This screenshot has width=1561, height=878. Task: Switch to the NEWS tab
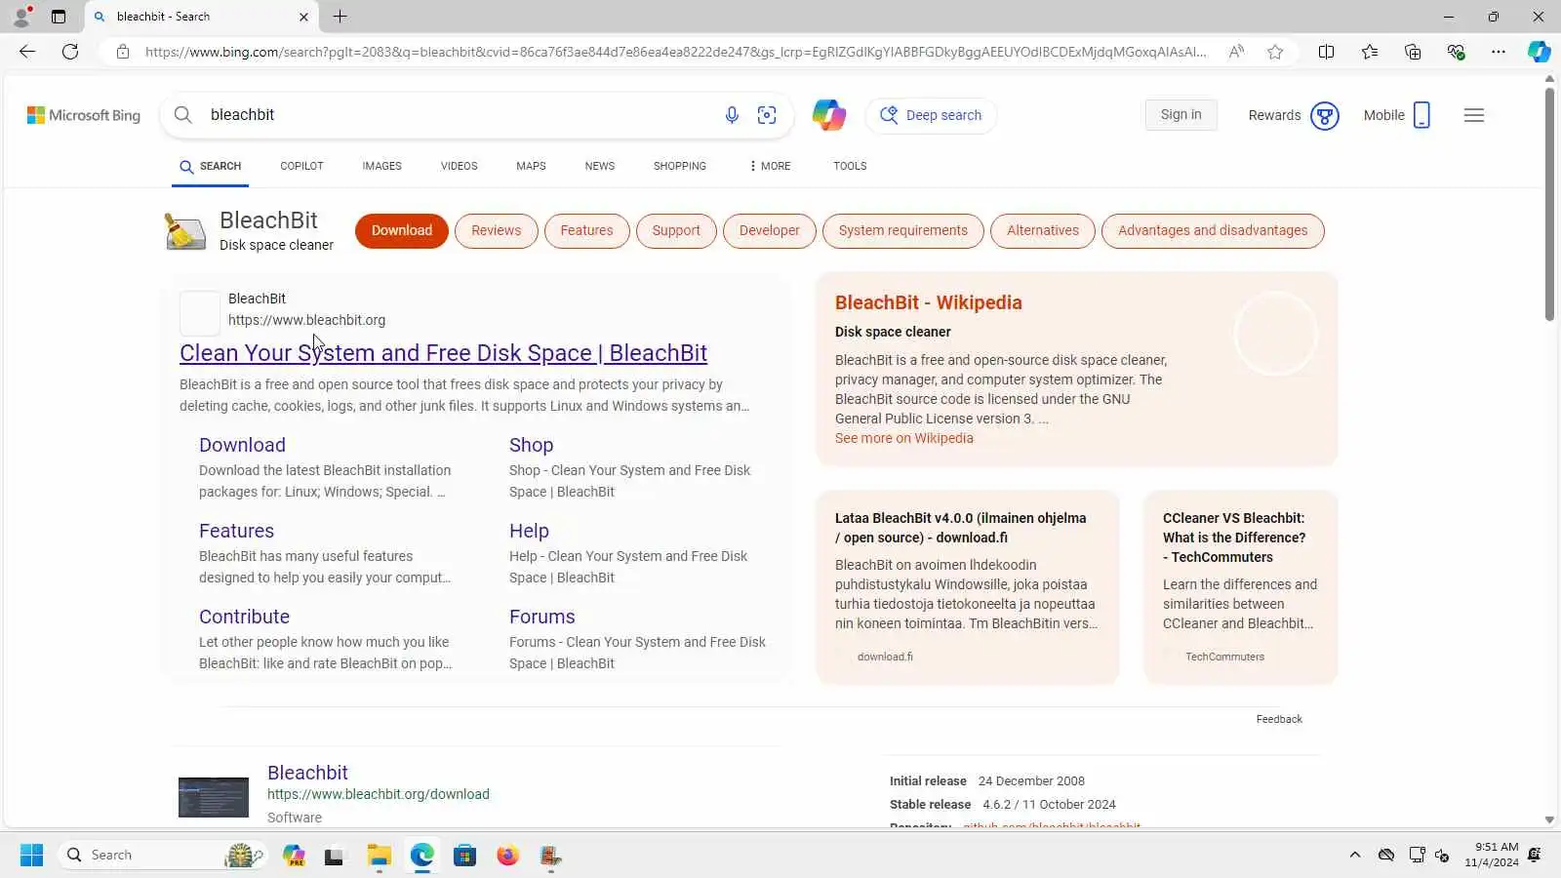point(599,166)
